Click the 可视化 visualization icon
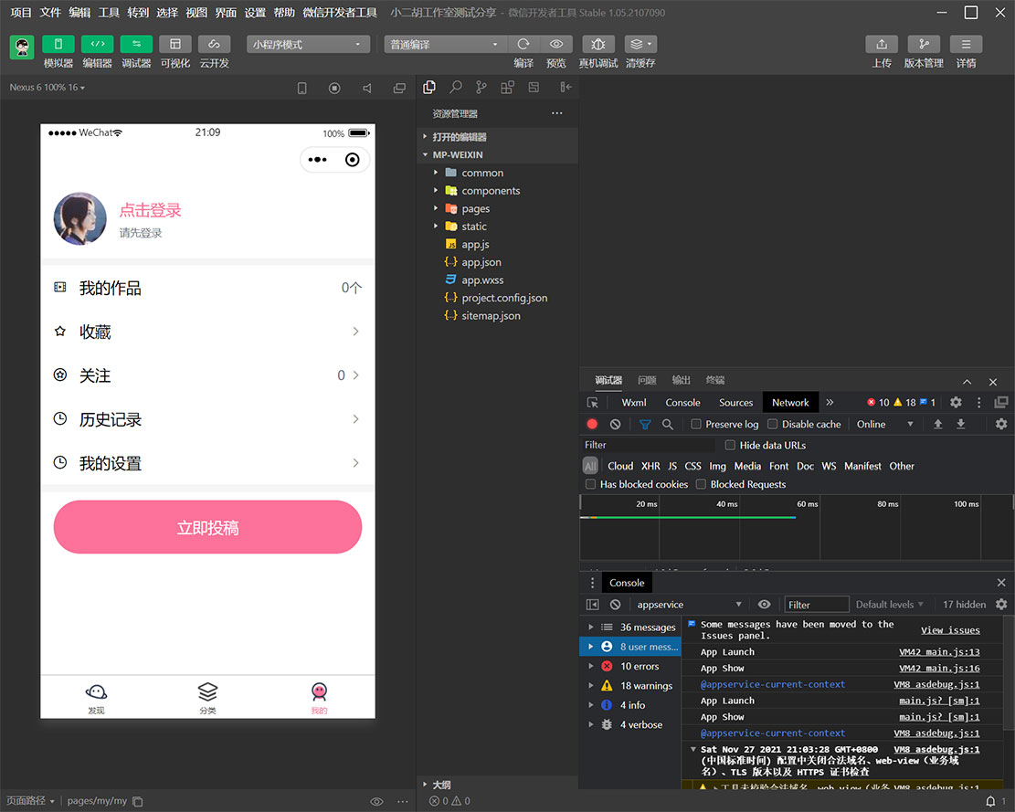The image size is (1015, 812). [x=175, y=44]
